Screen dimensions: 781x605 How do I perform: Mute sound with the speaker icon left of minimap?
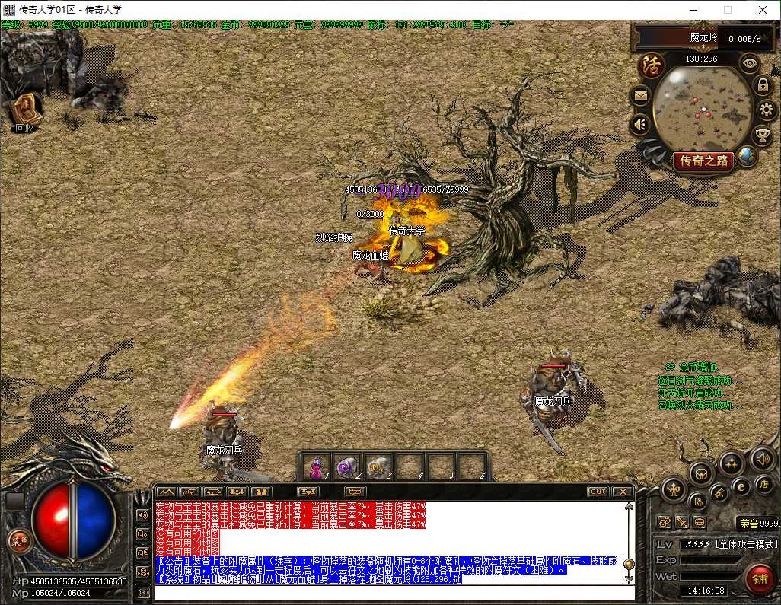[x=640, y=124]
